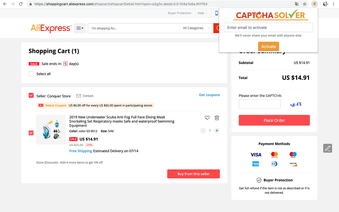The image size is (339, 212).
Task: Click the Store Discounts add 4 more items text
Action: [x=69, y=162]
